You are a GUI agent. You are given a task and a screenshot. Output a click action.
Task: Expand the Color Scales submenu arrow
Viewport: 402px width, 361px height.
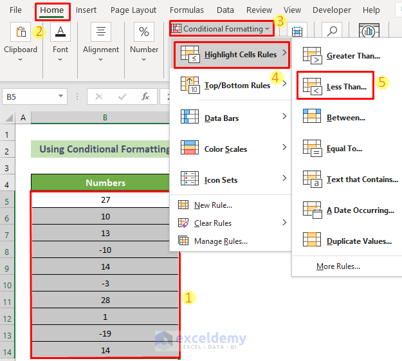point(284,147)
